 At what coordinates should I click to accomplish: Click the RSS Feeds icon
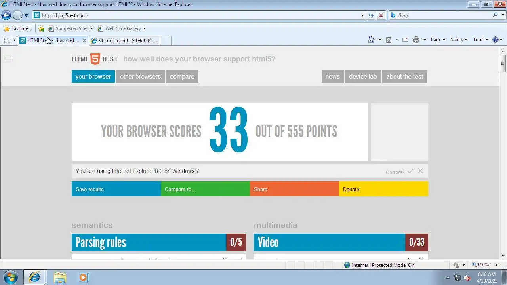tap(389, 40)
